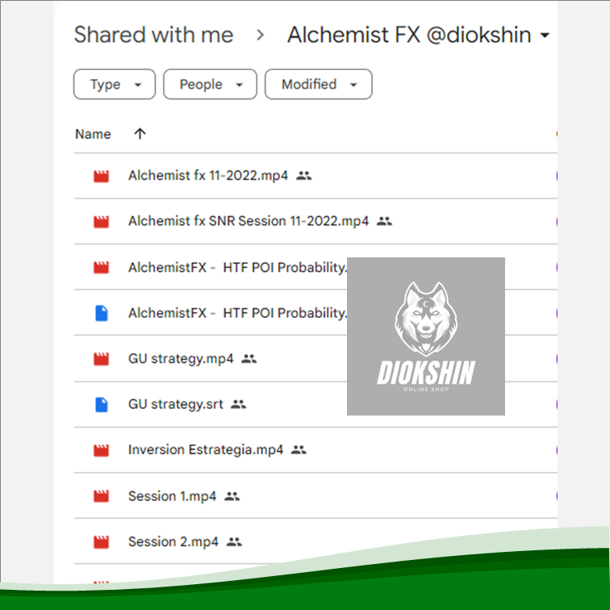610x610 pixels.
Task: Click video icon of Session 2.mp4
Action: tap(101, 542)
